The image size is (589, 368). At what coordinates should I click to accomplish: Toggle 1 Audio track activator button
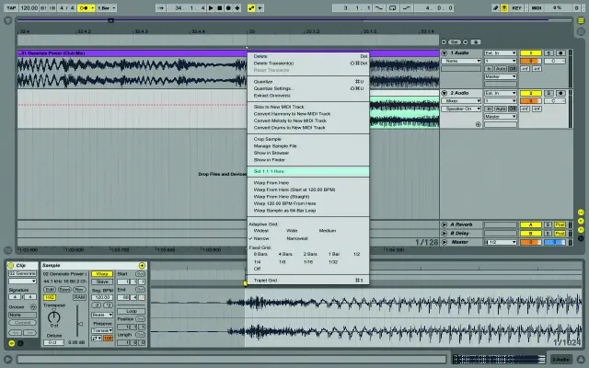pyautogui.click(x=530, y=53)
